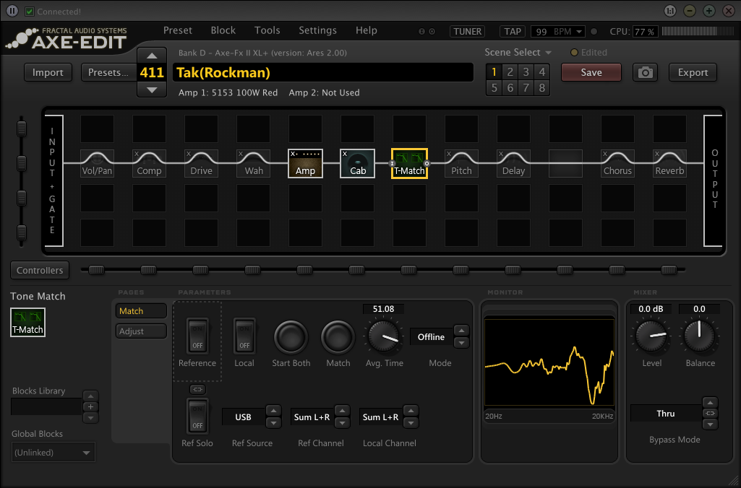Open the Scene Select dropdown
Viewport: 741px width, 488px height.
pos(518,53)
